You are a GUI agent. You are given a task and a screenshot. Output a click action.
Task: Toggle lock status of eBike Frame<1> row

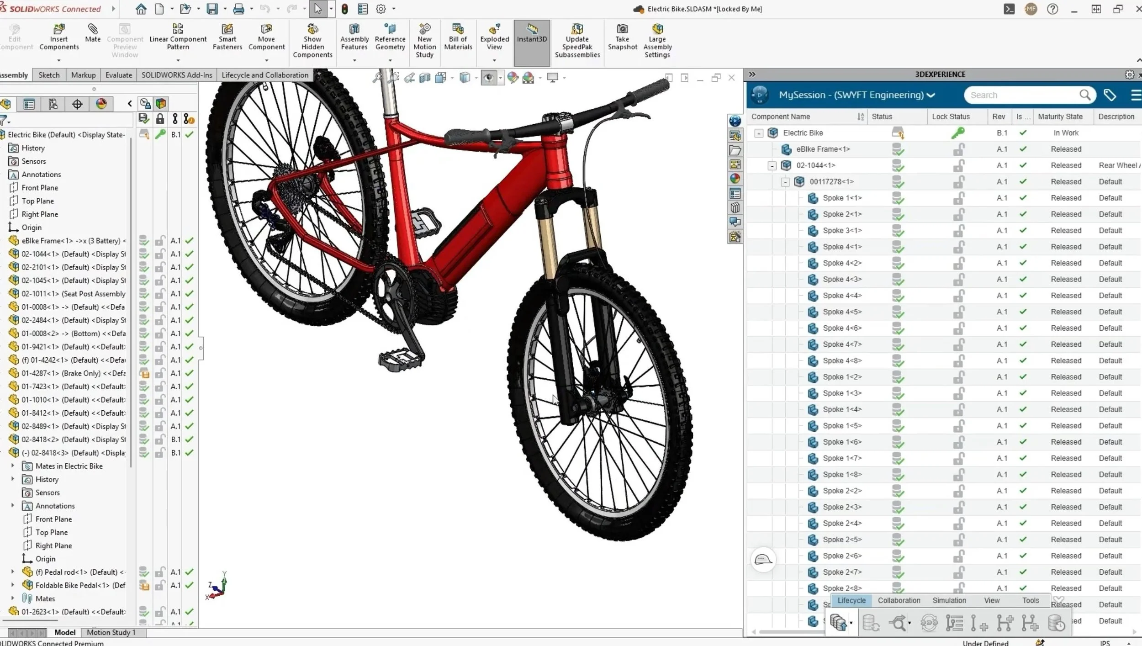pos(958,149)
